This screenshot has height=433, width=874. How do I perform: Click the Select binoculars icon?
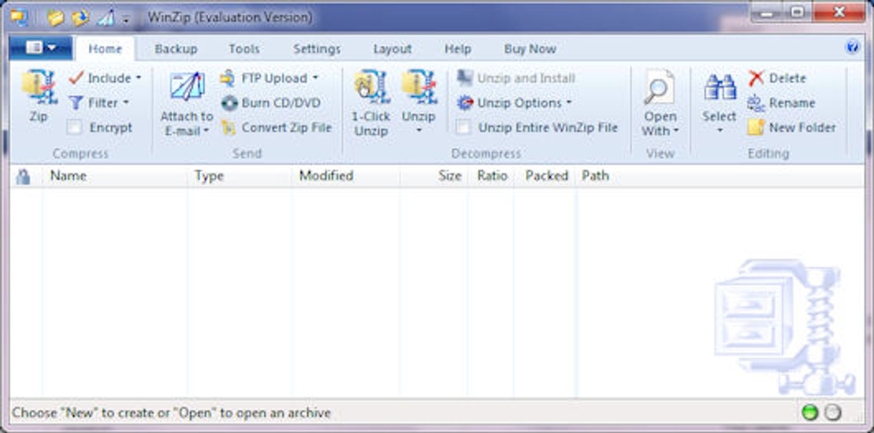tap(720, 87)
